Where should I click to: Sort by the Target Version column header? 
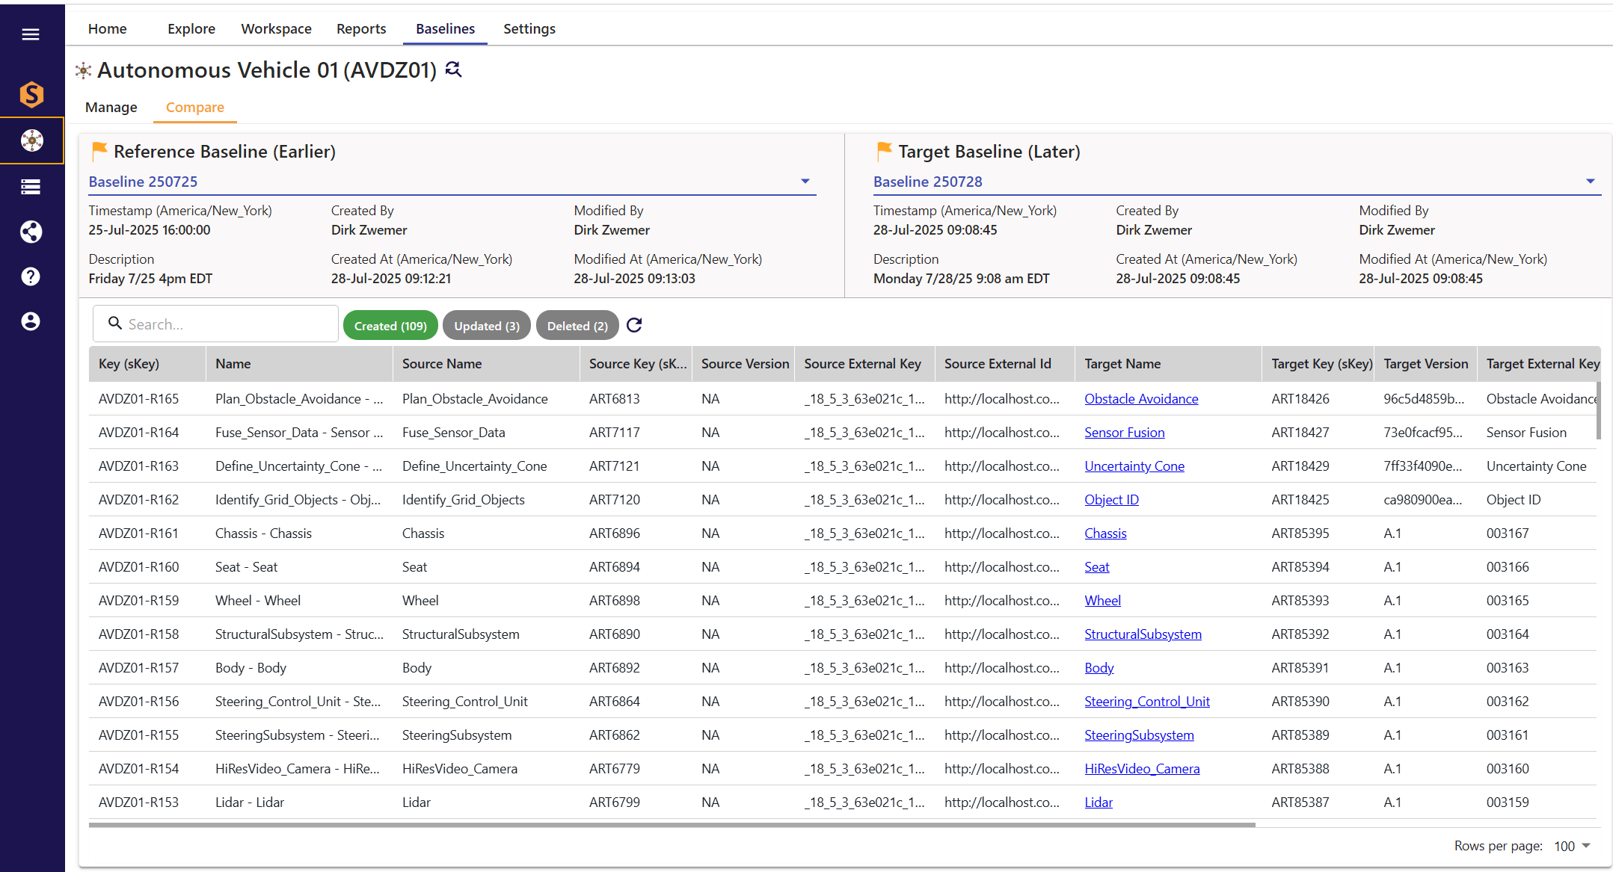pyautogui.click(x=1426, y=364)
